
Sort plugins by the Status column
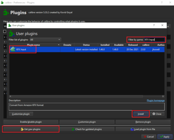click(86, 45)
